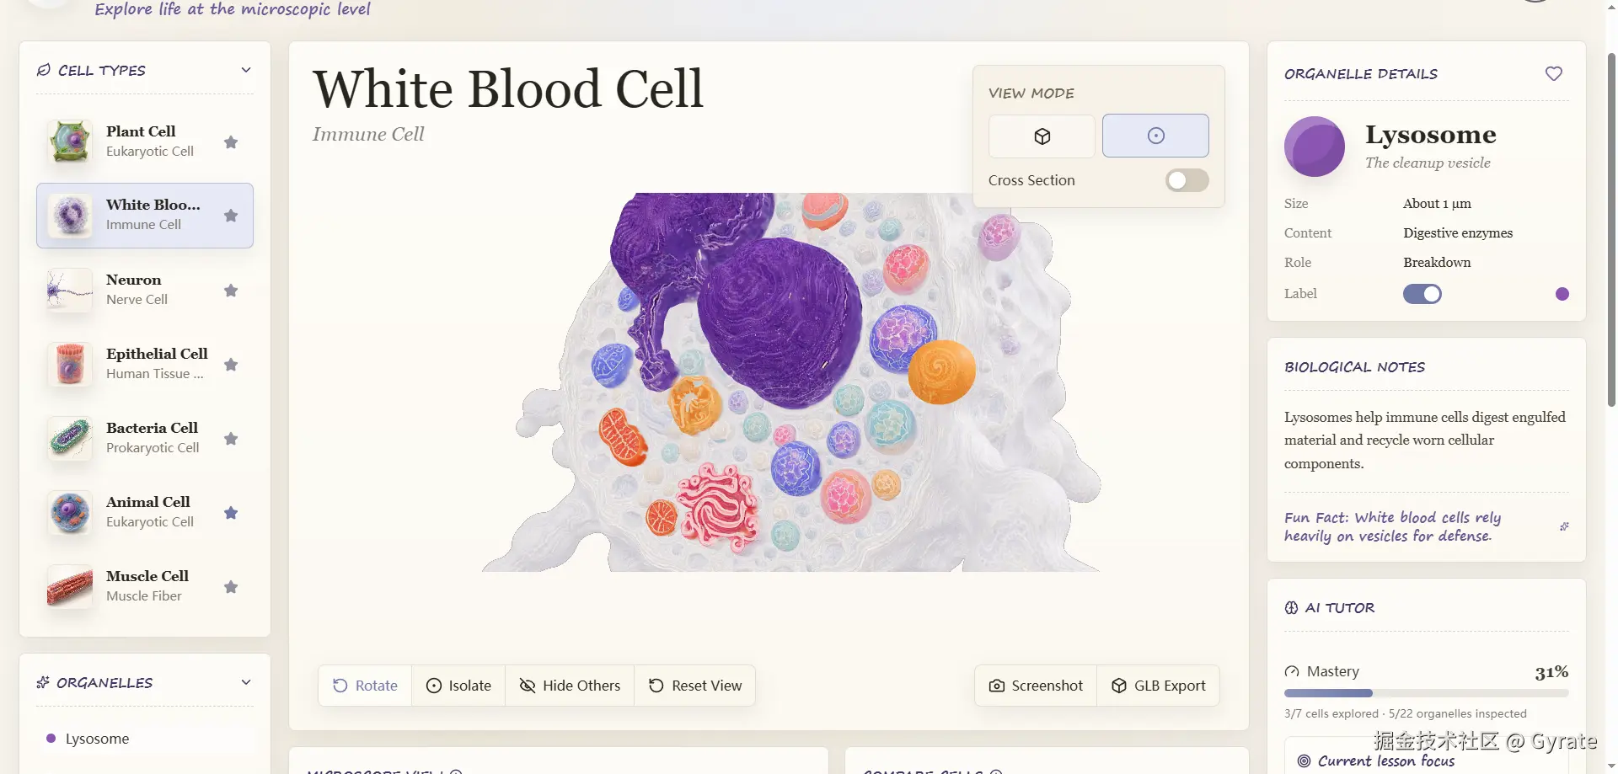Click the Rotate button
This screenshot has height=774, width=1618.
(x=365, y=686)
